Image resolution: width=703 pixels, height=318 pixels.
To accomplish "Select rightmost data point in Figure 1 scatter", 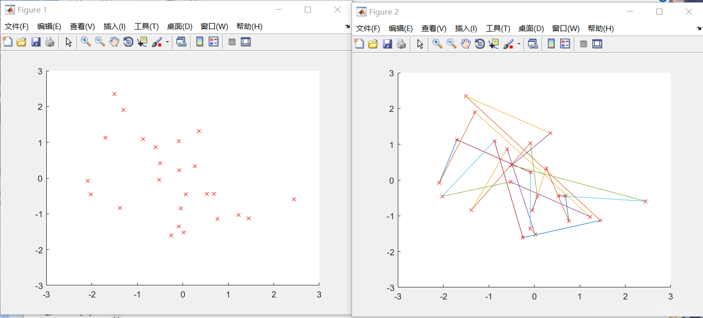I will coord(294,199).
